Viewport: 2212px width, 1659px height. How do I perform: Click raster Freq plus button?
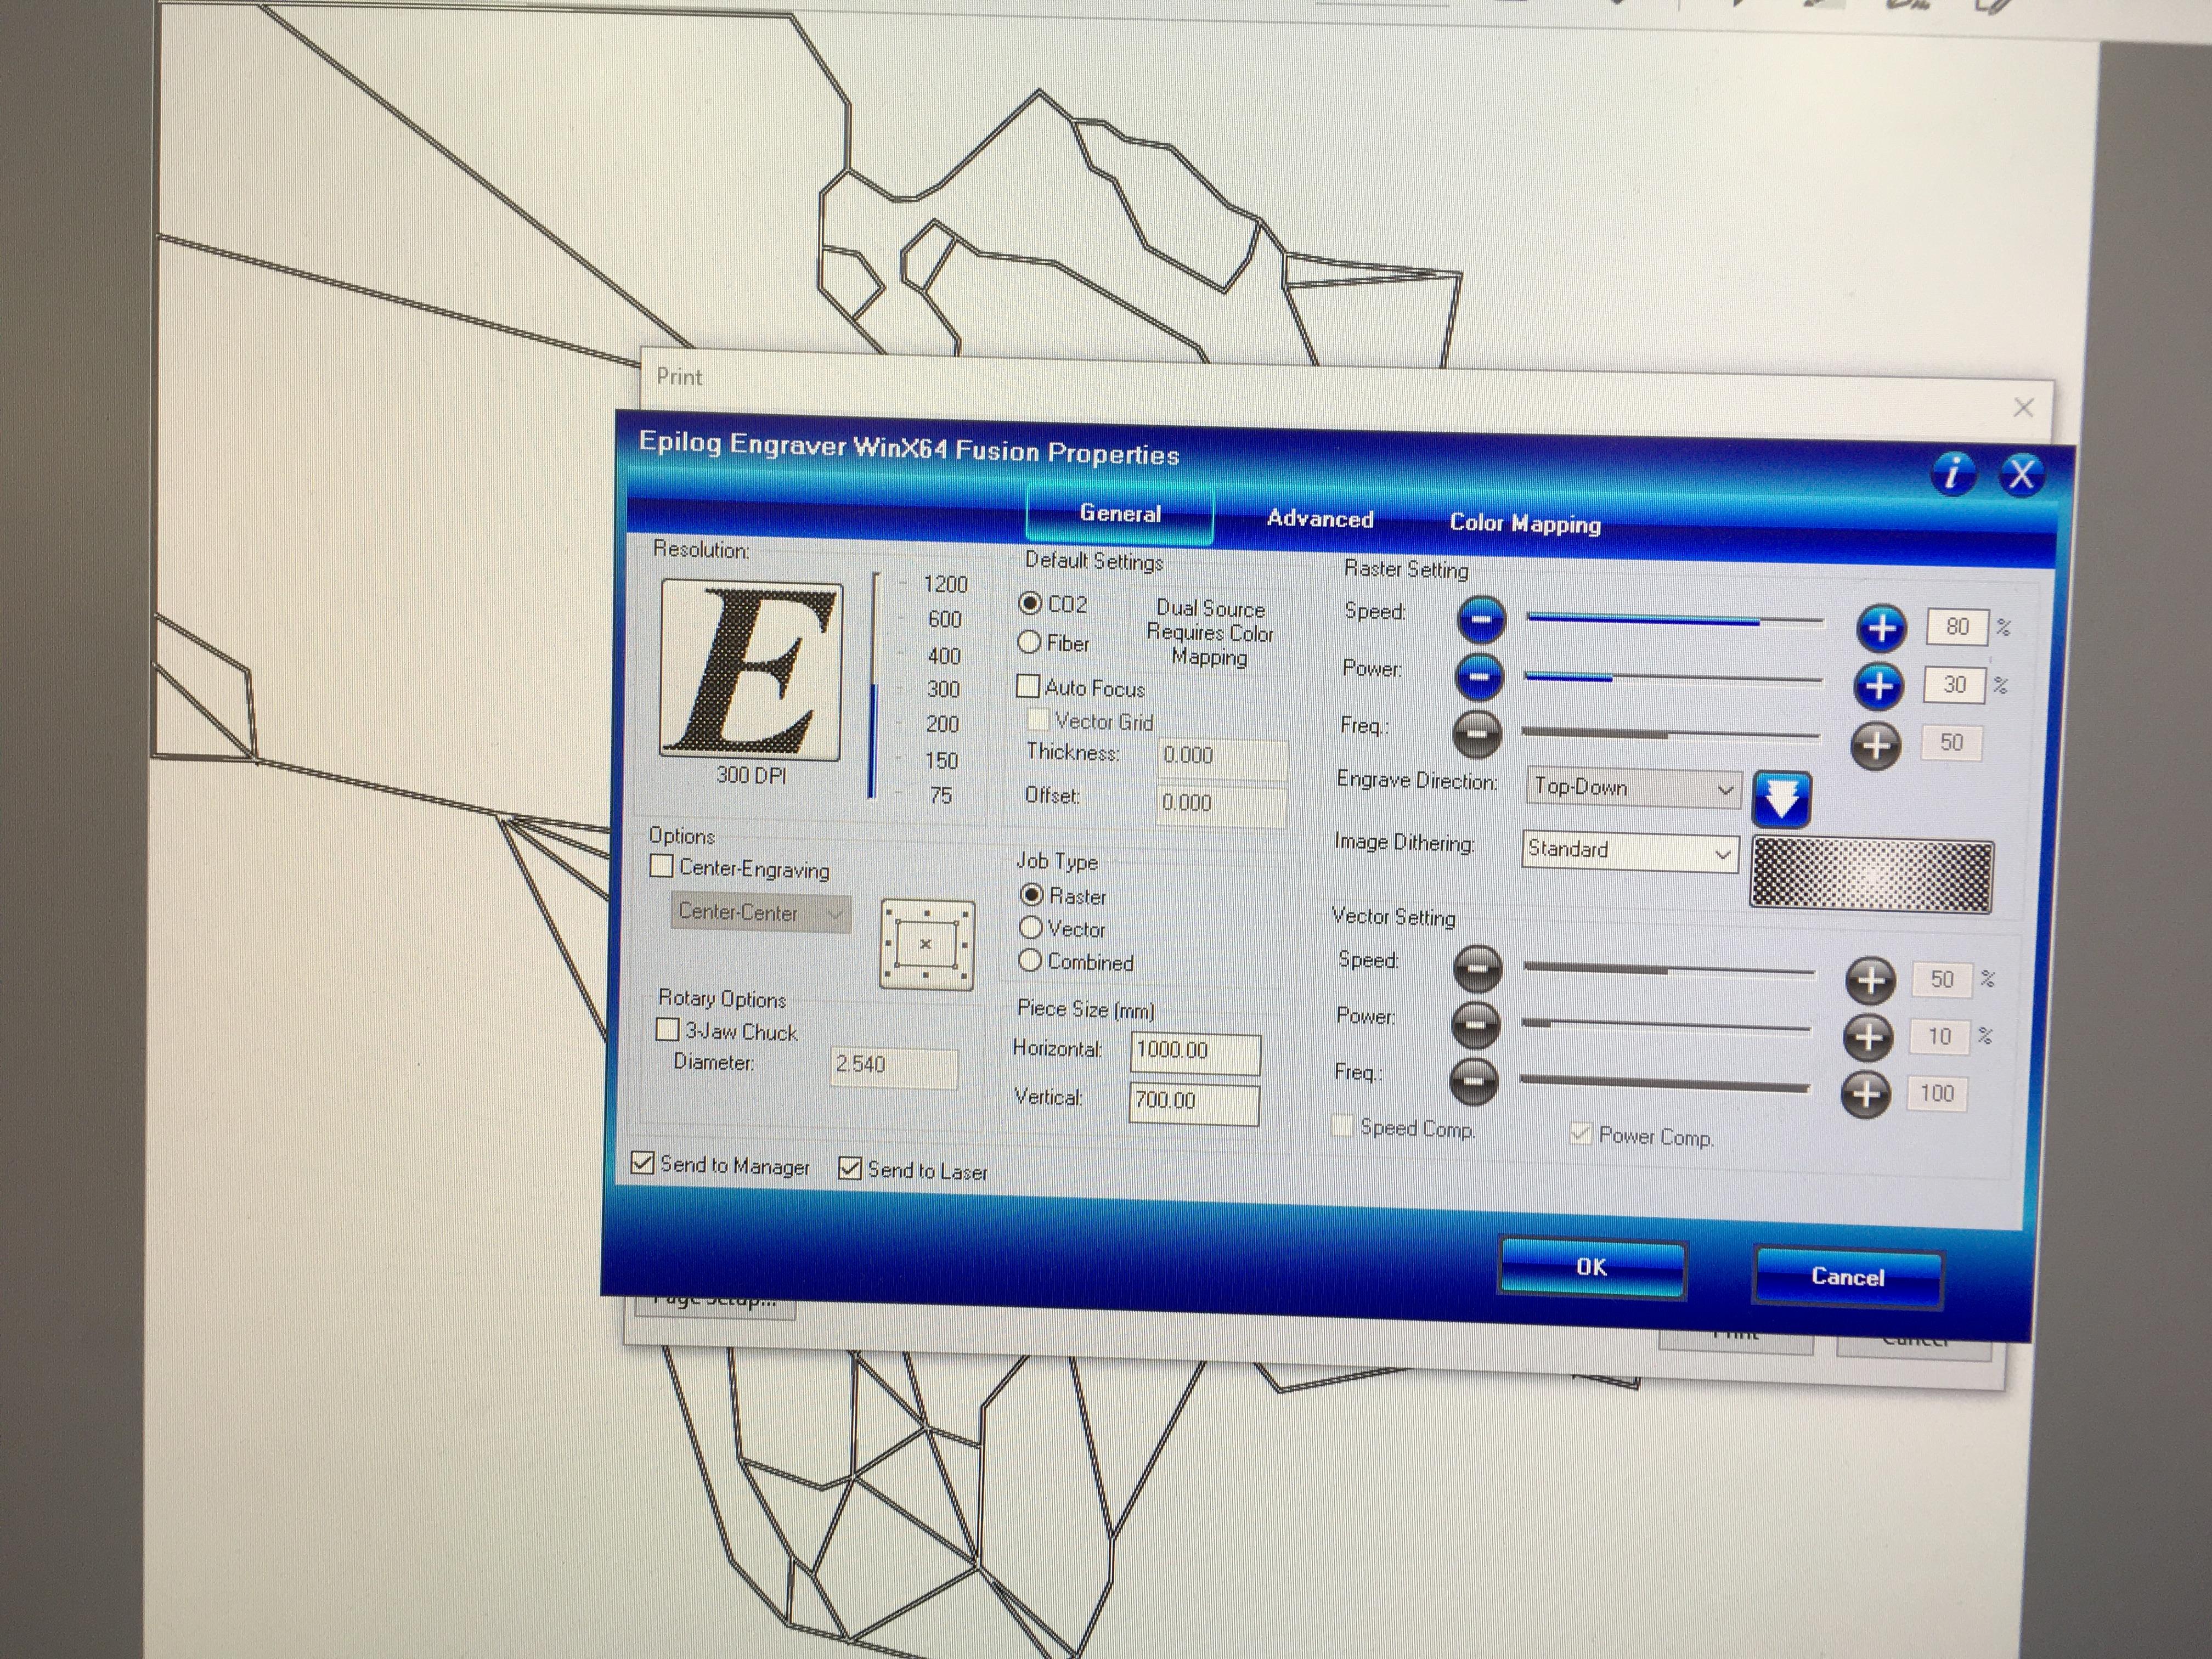click(x=1876, y=745)
